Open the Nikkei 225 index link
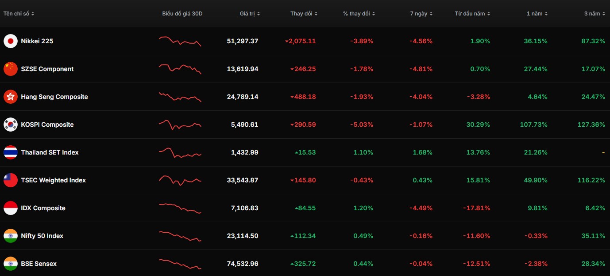610x276 pixels. pos(37,41)
